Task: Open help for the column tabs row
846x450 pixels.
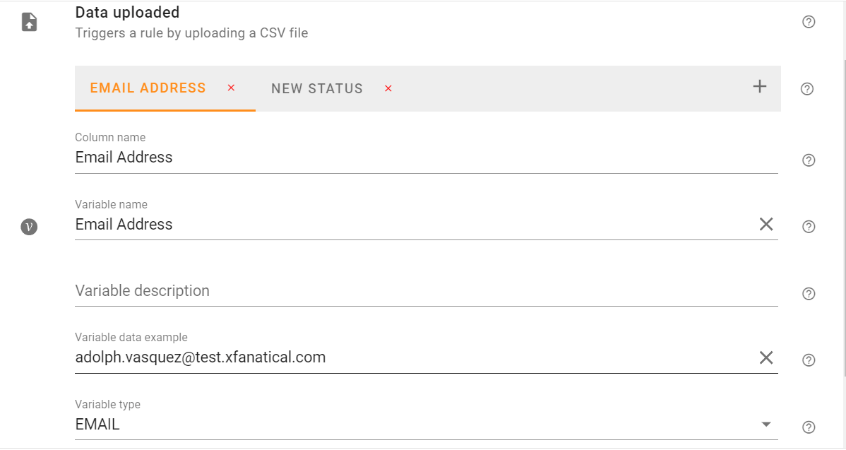Action: coord(808,88)
